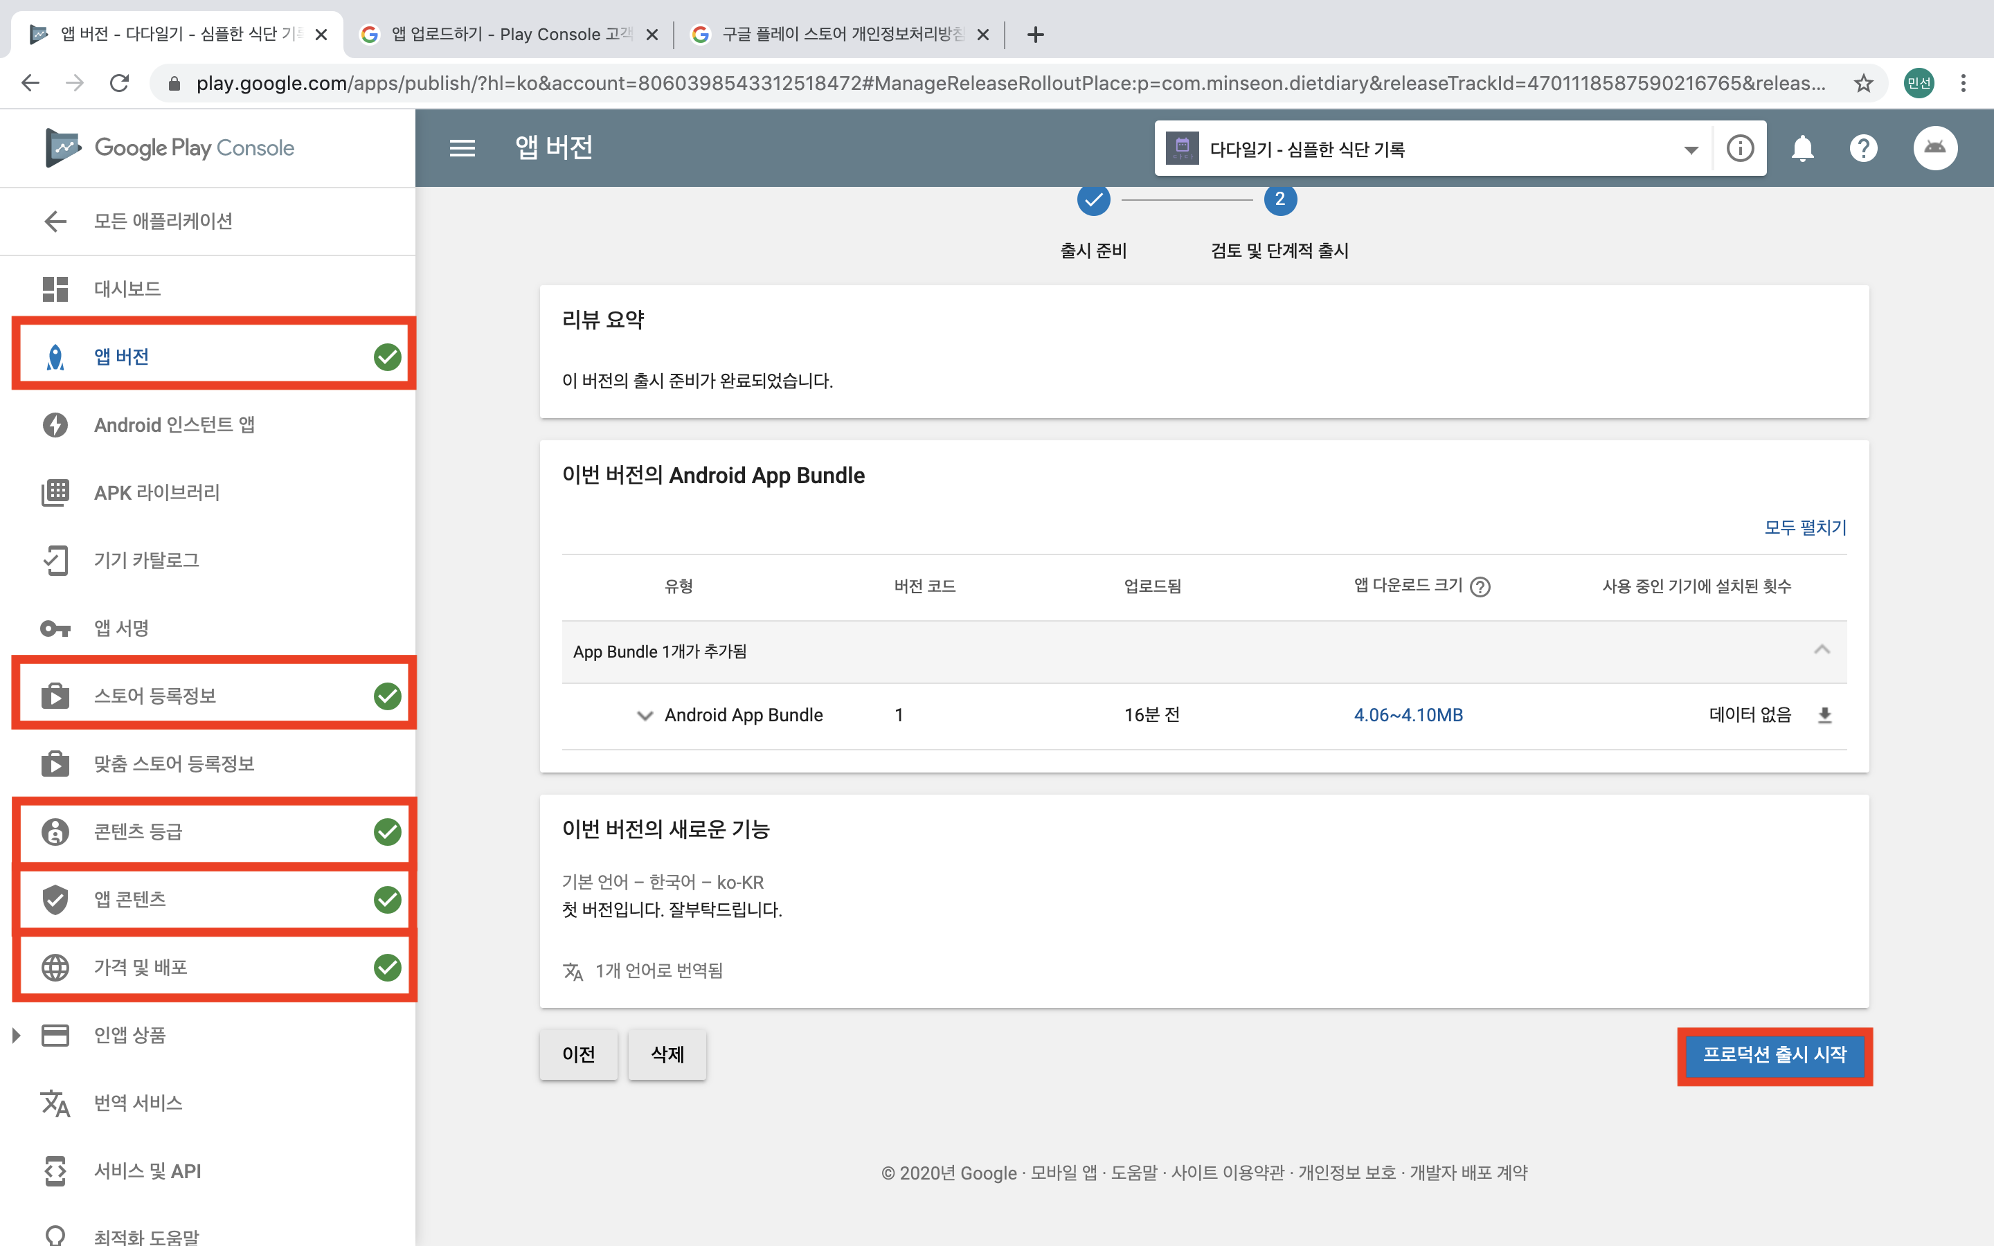Click the green check next to 앱 버전

point(387,356)
